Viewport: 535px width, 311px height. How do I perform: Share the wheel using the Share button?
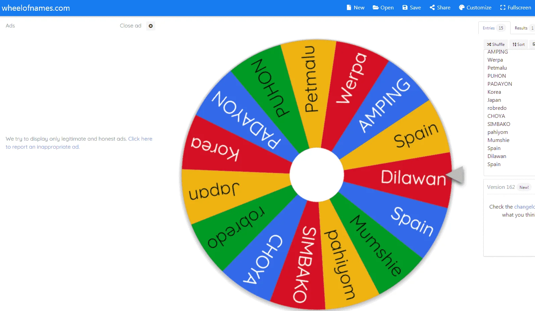pos(440,7)
